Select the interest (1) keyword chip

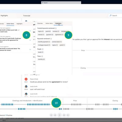coord(41,35)
